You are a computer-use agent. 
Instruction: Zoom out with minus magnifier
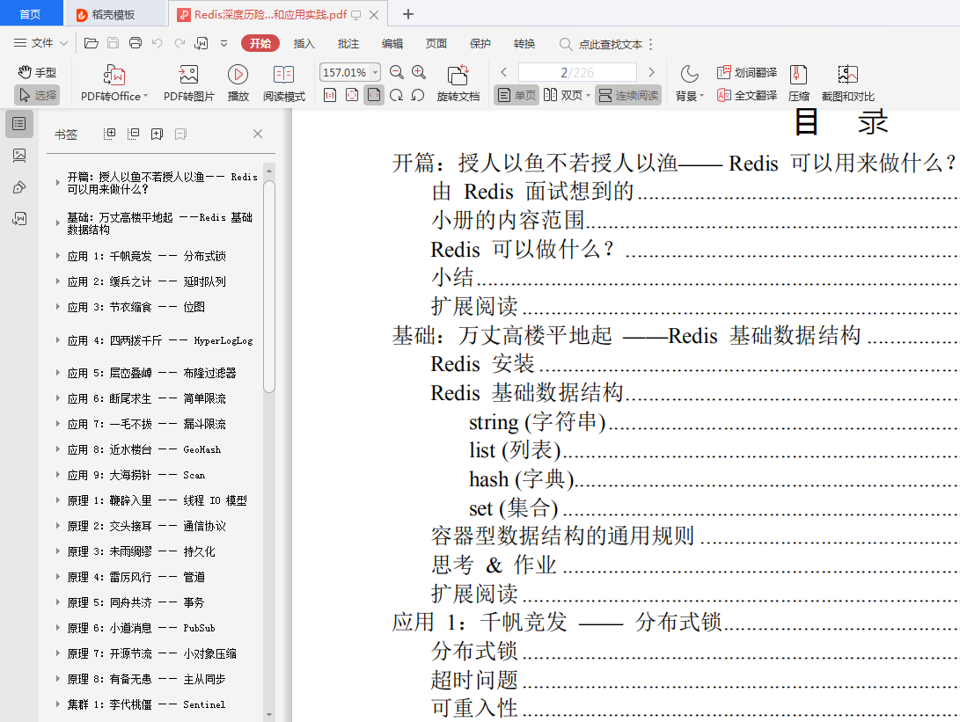tap(397, 72)
